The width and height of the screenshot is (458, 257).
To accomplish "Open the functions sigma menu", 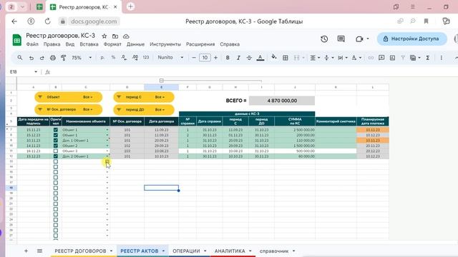I will (428, 58).
